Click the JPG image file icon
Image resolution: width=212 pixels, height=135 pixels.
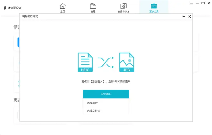[x=127, y=62]
